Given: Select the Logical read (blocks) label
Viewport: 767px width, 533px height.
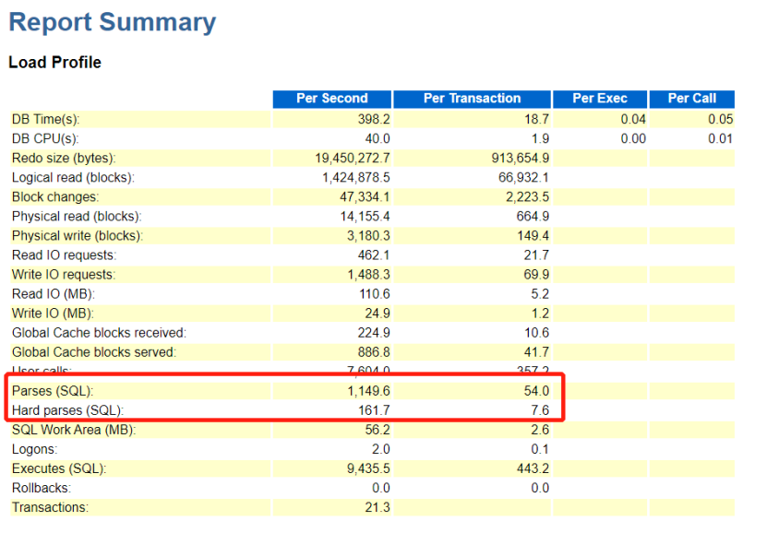Looking at the screenshot, I should click(x=73, y=177).
